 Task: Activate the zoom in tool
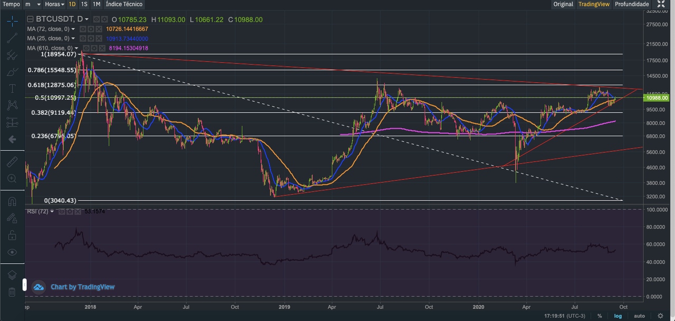[12, 179]
